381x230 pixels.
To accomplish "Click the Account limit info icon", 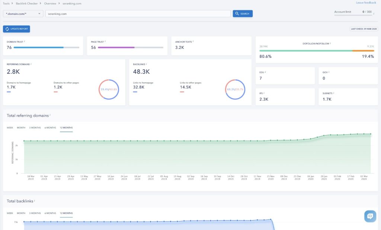I will [x=374, y=14].
